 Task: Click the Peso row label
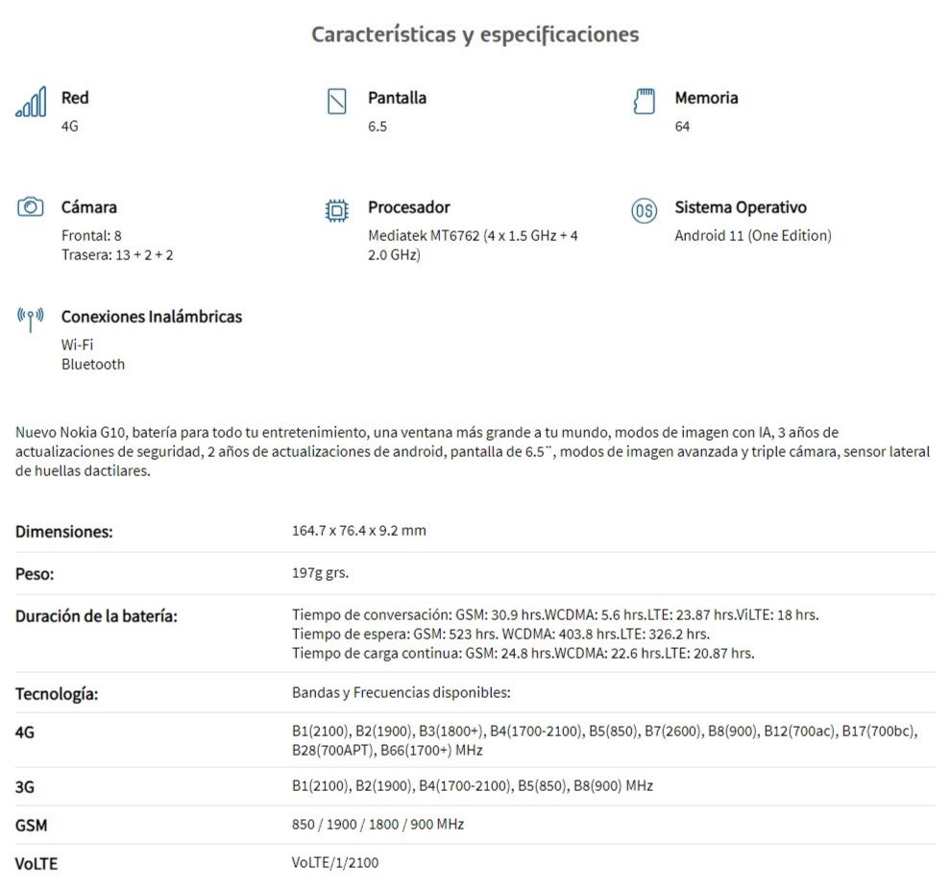click(34, 574)
